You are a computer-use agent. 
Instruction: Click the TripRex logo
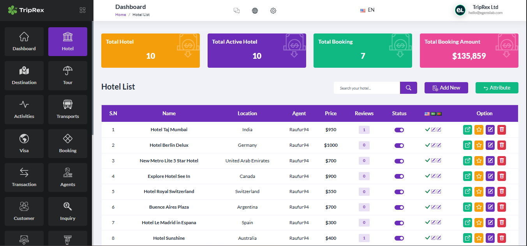coord(26,10)
